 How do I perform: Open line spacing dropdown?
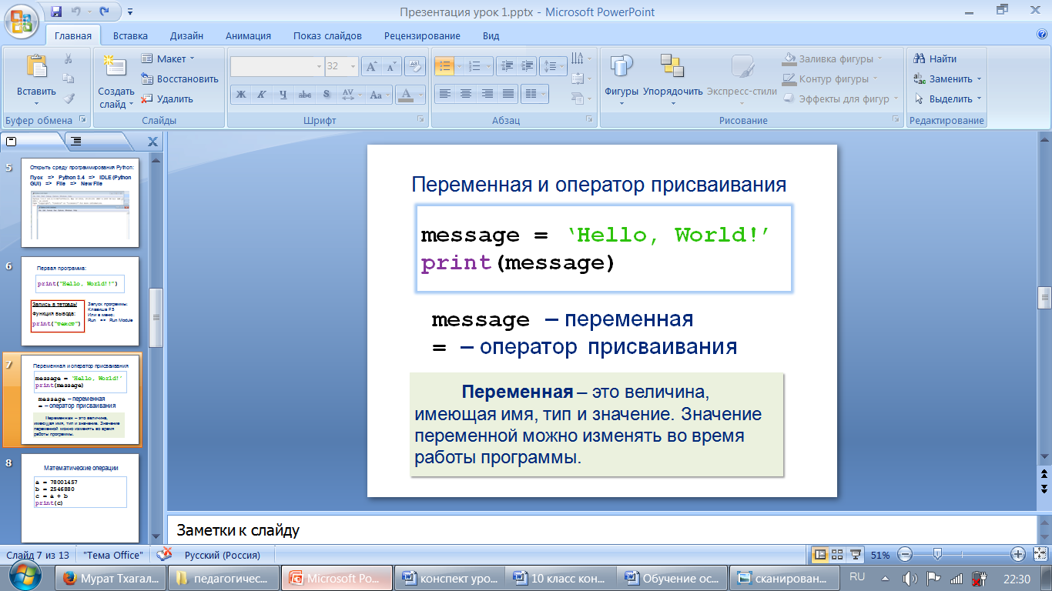(552, 67)
